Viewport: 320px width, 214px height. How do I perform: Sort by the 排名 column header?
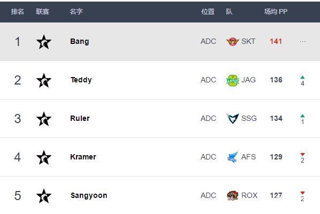tap(17, 12)
